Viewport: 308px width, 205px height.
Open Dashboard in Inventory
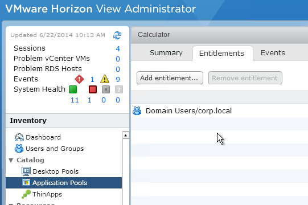click(43, 137)
